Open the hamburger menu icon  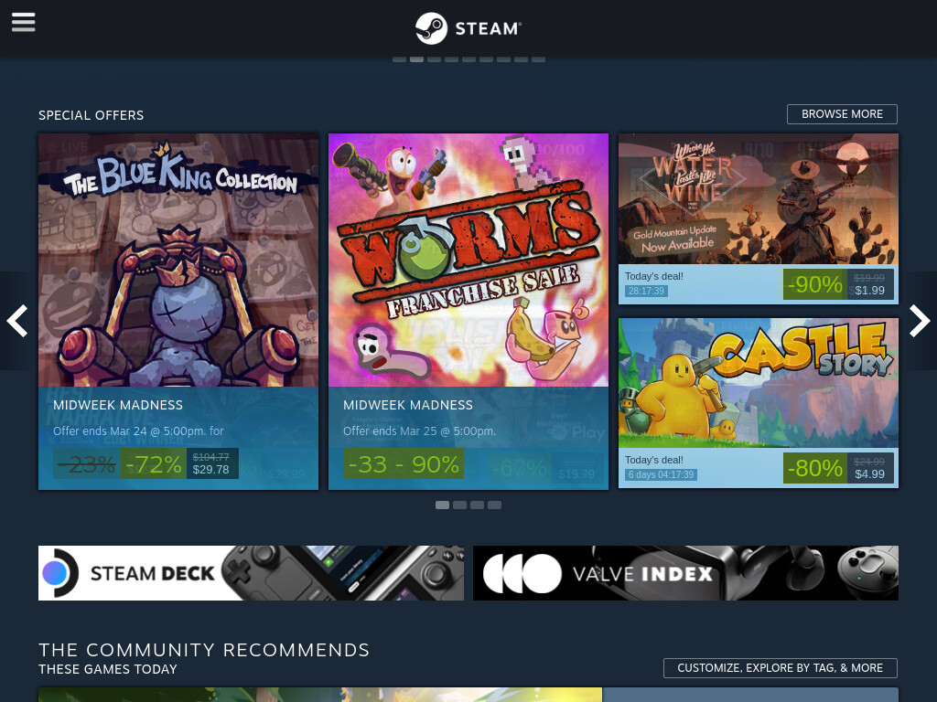[x=23, y=23]
